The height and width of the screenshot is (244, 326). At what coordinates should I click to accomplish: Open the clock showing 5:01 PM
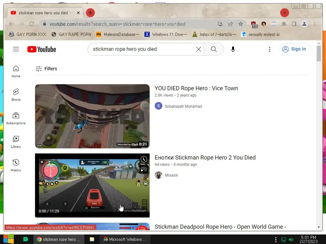[308, 239]
